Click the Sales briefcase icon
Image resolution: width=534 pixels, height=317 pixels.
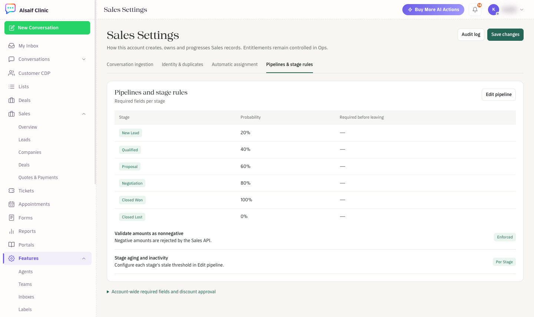[11, 114]
